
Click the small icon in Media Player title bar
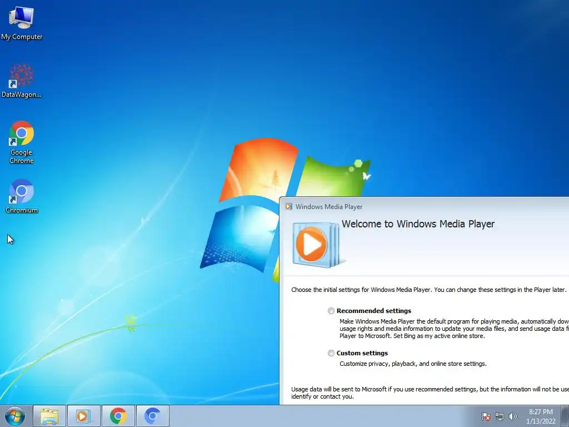tap(288, 207)
